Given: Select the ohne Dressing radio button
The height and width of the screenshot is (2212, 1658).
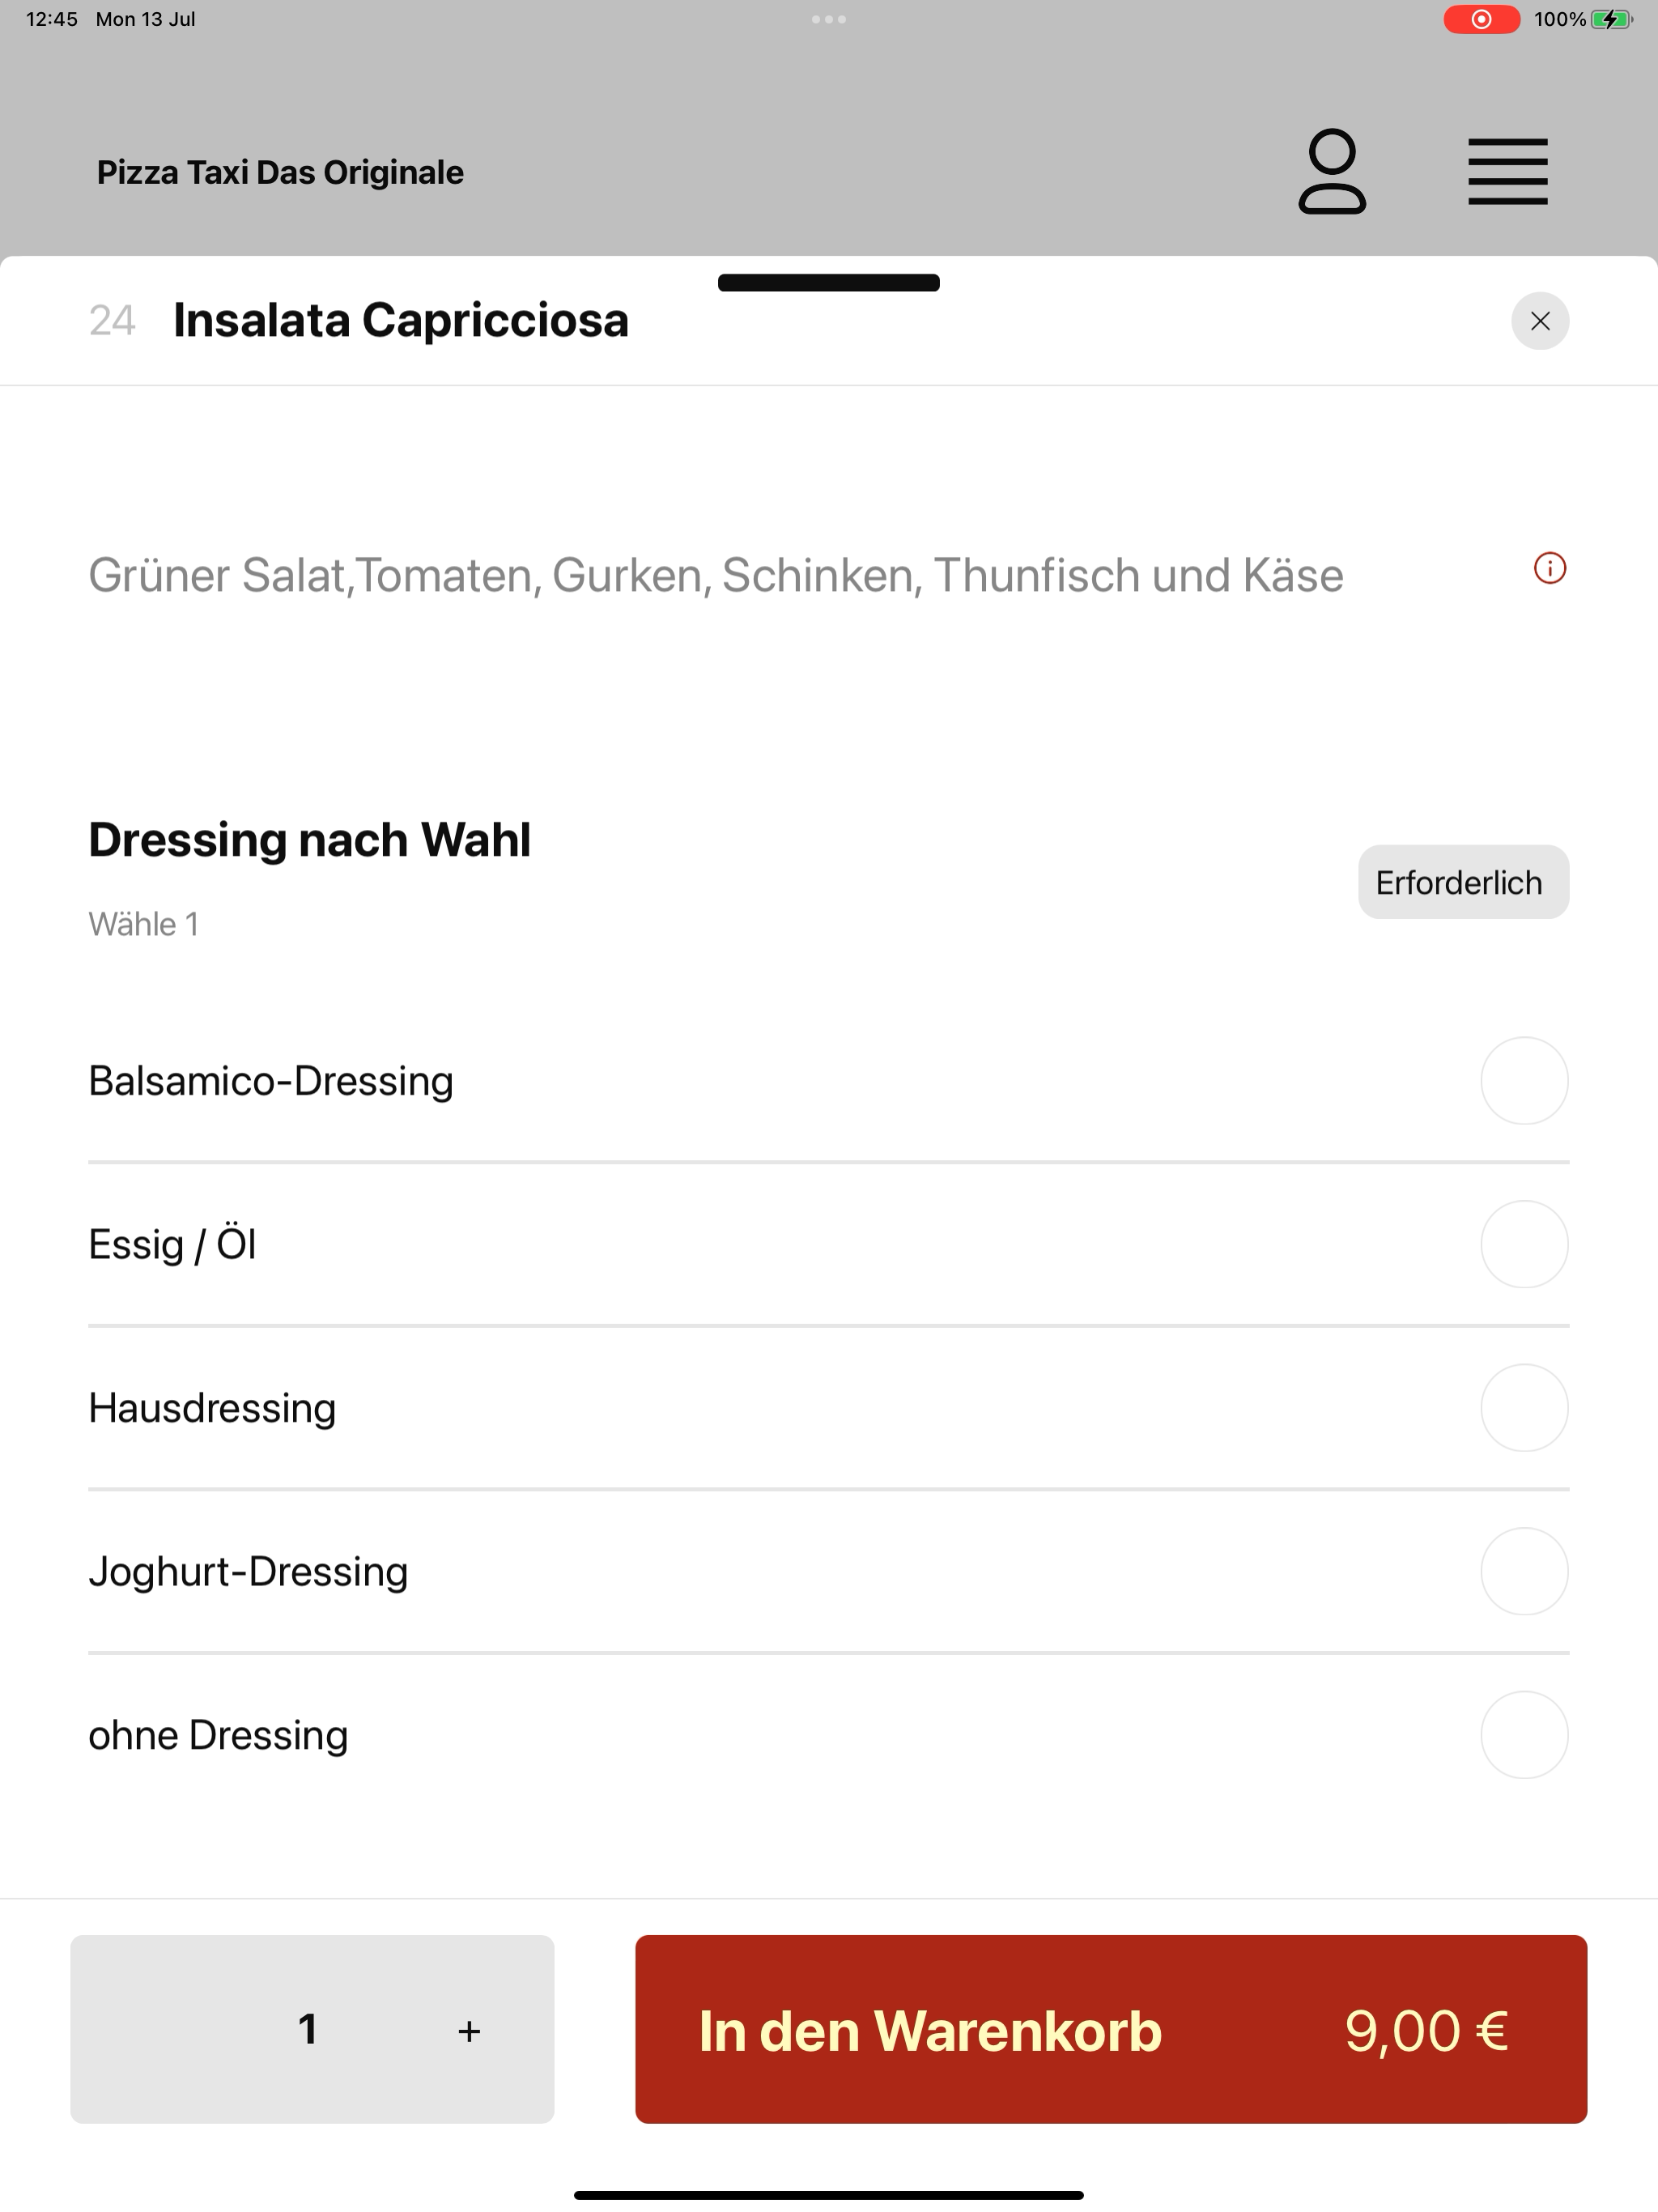Looking at the screenshot, I should [1524, 1735].
